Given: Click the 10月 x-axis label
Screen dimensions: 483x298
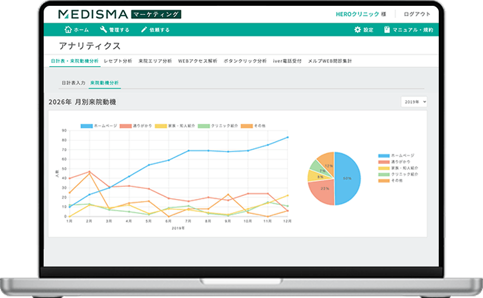Looking at the screenshot, I should (248, 221).
